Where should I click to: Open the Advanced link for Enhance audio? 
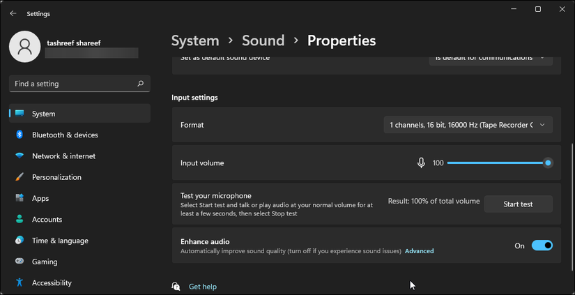click(419, 251)
